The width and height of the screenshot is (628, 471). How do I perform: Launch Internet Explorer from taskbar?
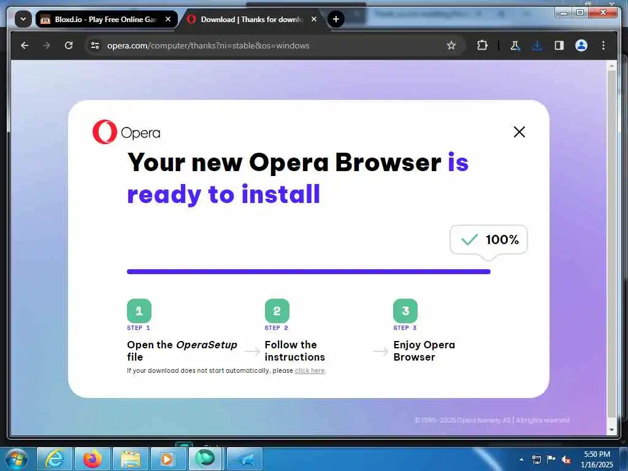click(55, 459)
